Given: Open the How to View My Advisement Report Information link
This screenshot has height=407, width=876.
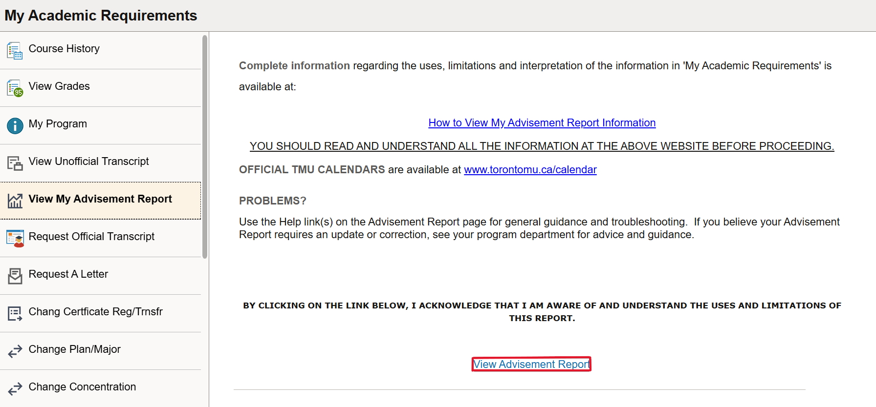Looking at the screenshot, I should pyautogui.click(x=542, y=122).
